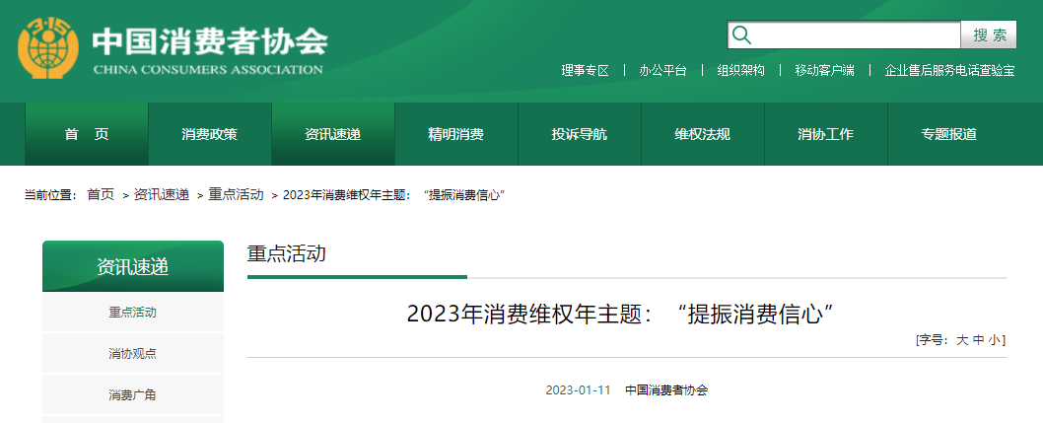The image size is (1043, 423).
Task: Open the 理事专区 link
Action: [x=585, y=71]
